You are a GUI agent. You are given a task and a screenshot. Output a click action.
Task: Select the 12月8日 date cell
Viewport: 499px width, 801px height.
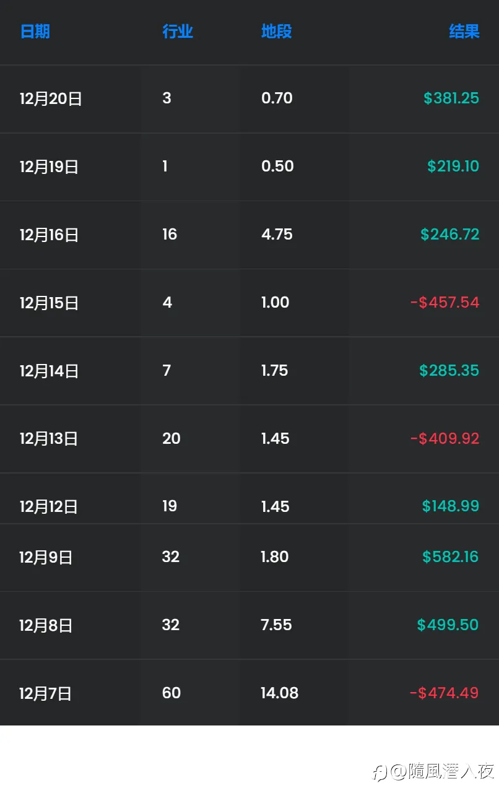point(46,625)
